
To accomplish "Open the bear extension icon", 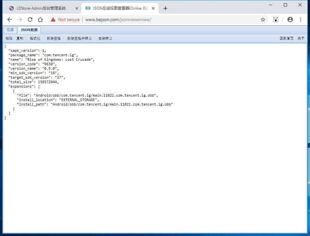I will (x=276, y=20).
